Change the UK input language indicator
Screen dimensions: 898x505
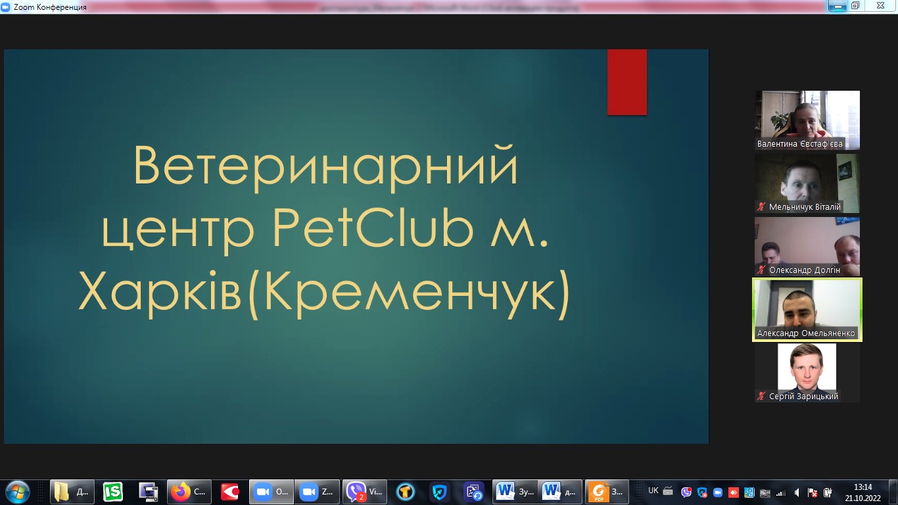653,491
